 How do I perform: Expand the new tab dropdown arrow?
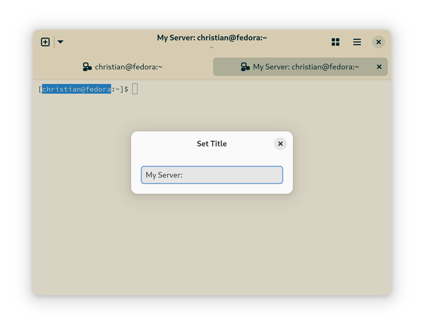[x=60, y=42]
